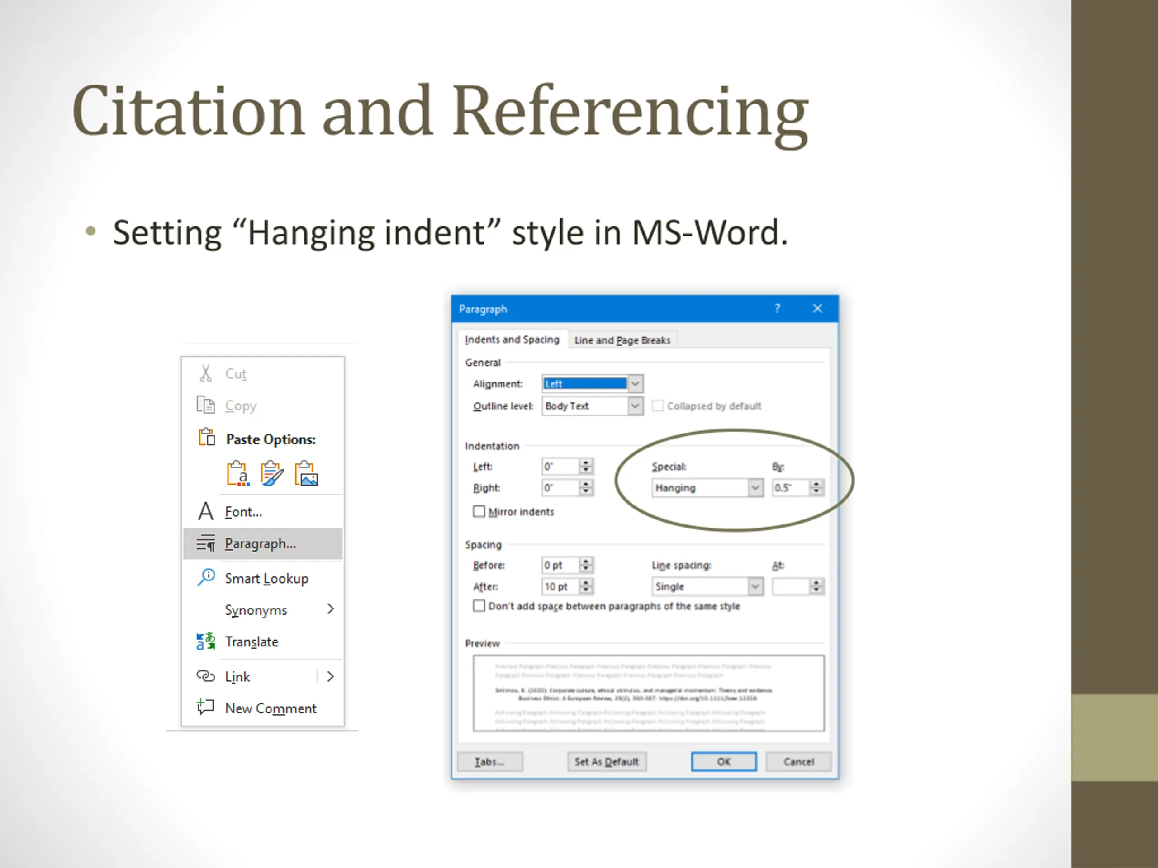Enable Mirror indents checkbox

(479, 511)
